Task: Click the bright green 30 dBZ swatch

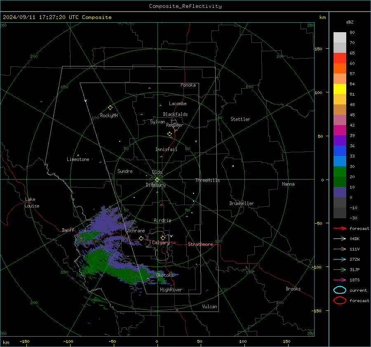Action: click(340, 171)
